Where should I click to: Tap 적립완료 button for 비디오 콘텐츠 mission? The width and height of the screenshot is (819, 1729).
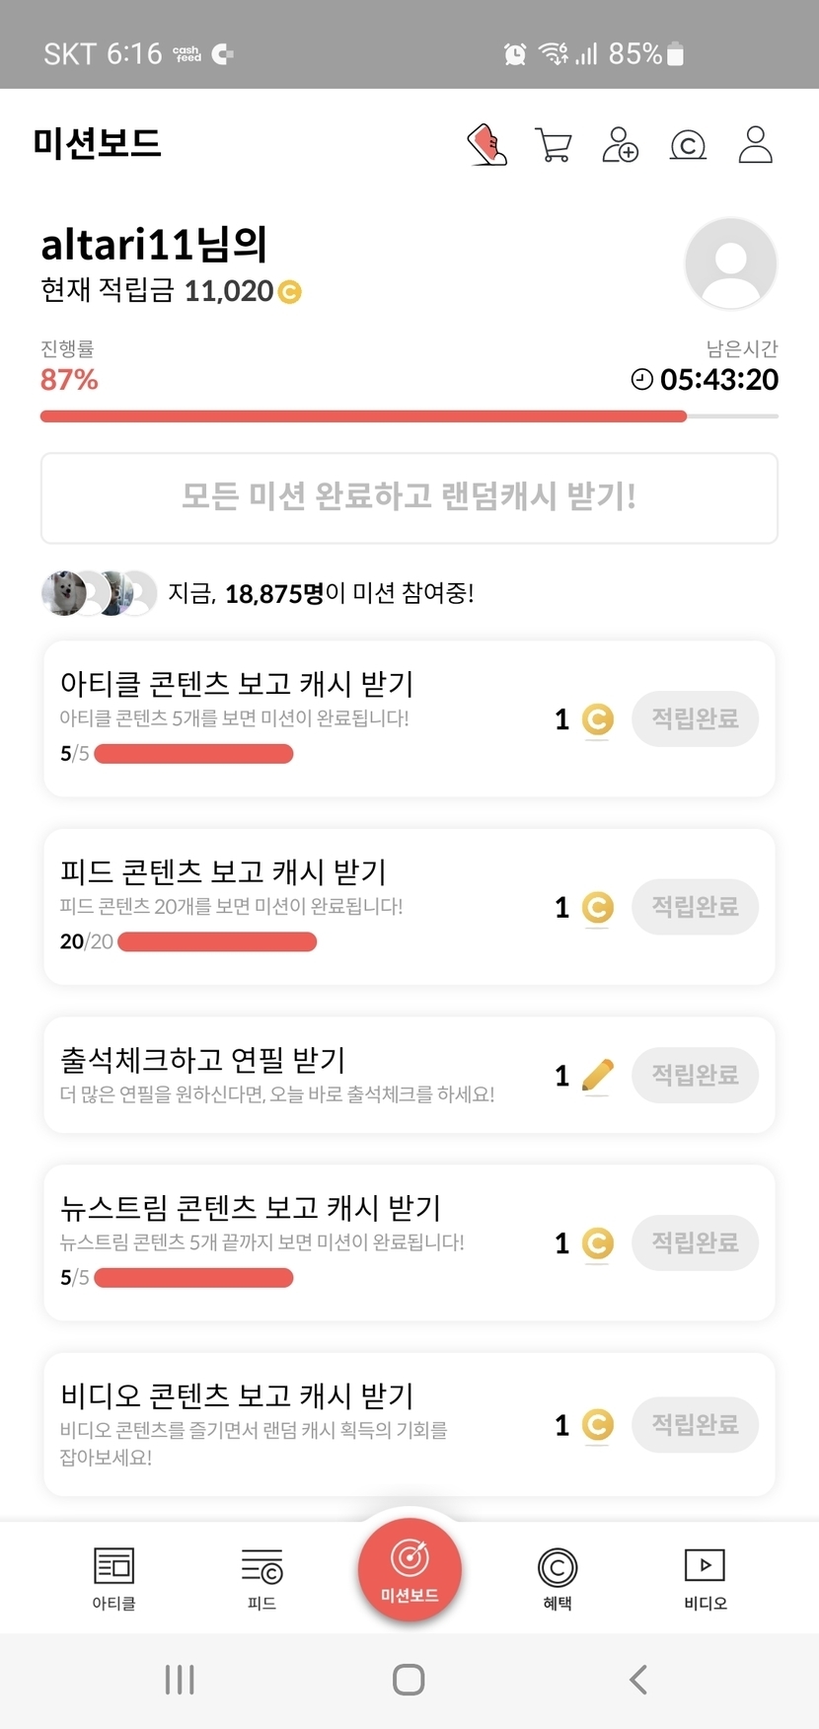click(695, 1425)
